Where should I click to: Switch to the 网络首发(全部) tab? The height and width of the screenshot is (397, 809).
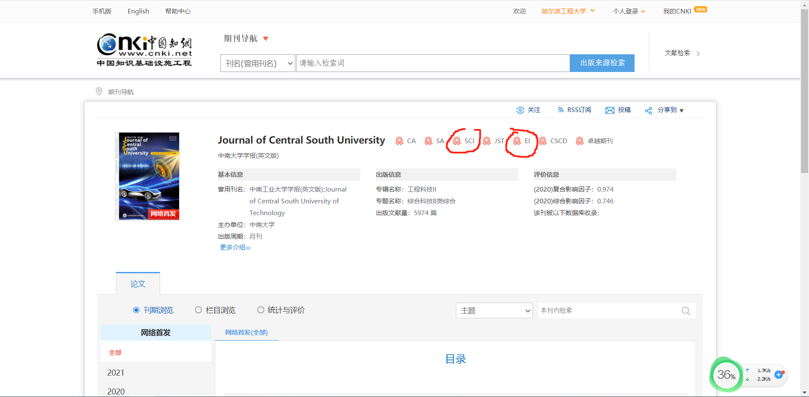(x=246, y=332)
